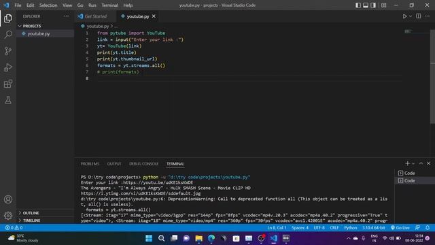Click the editor vertical scrollbar
This screenshot has width=435, height=245.
tap(432, 76)
